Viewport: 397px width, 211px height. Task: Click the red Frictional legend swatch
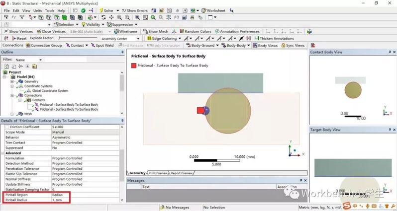click(x=134, y=66)
